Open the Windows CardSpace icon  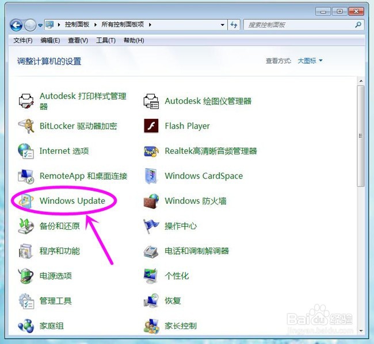click(x=151, y=176)
